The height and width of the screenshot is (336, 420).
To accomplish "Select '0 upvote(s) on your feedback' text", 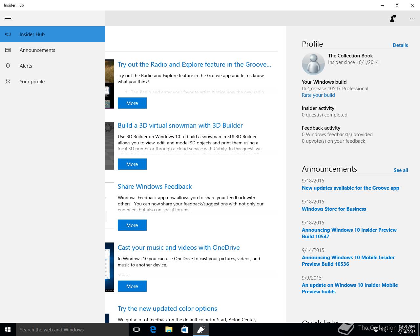I will click(333, 141).
